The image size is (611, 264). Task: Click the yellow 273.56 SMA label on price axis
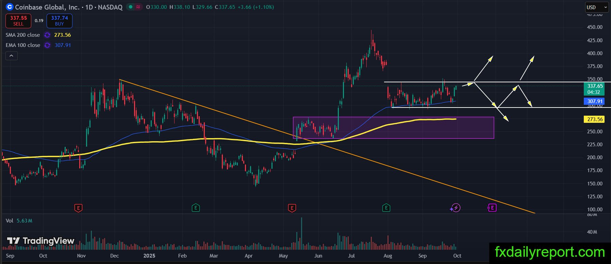click(x=595, y=119)
